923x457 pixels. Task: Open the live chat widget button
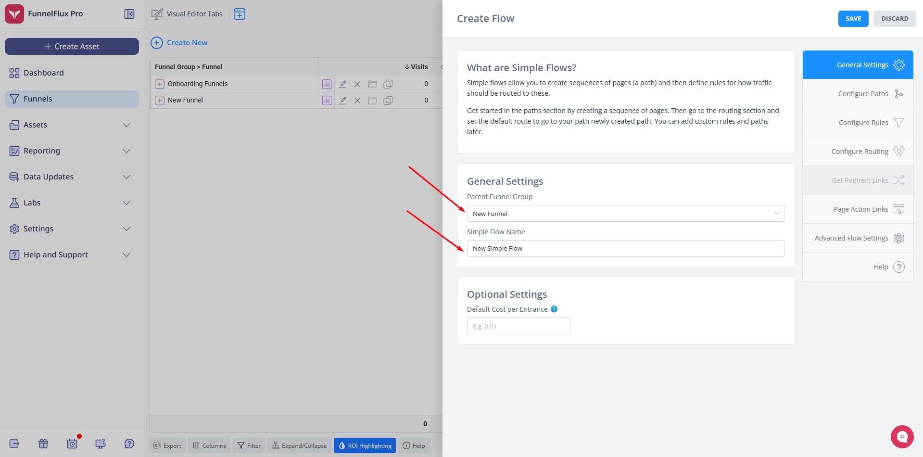point(902,437)
